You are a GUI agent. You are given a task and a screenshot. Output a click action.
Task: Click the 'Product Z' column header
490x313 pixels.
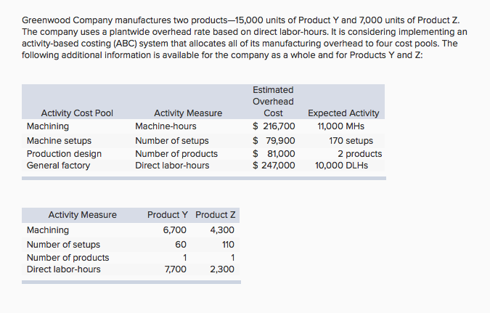[216, 215]
